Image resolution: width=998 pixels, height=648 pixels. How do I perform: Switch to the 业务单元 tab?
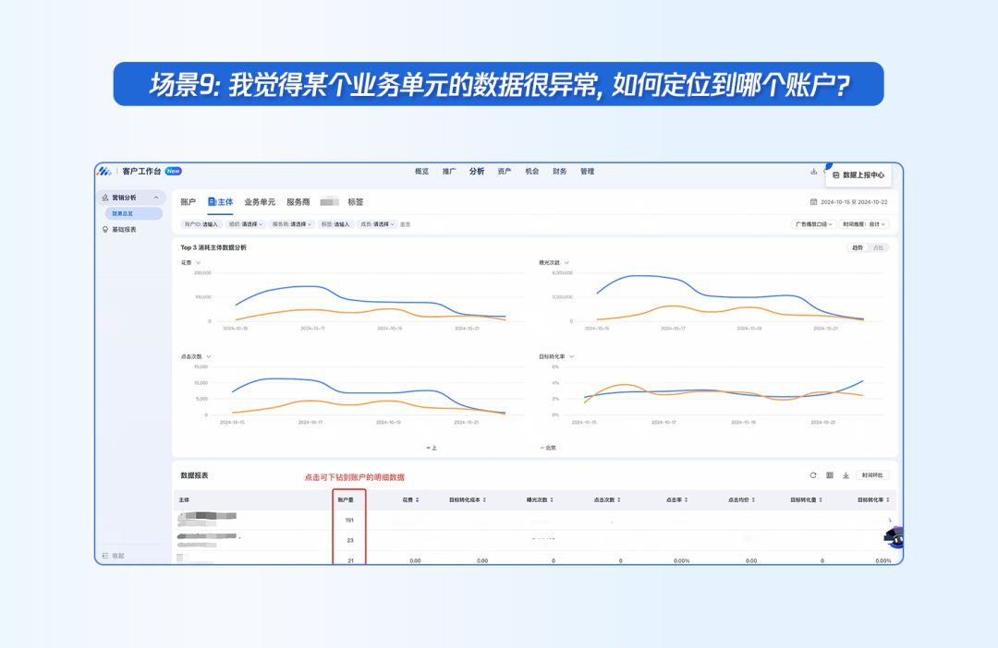click(x=260, y=202)
